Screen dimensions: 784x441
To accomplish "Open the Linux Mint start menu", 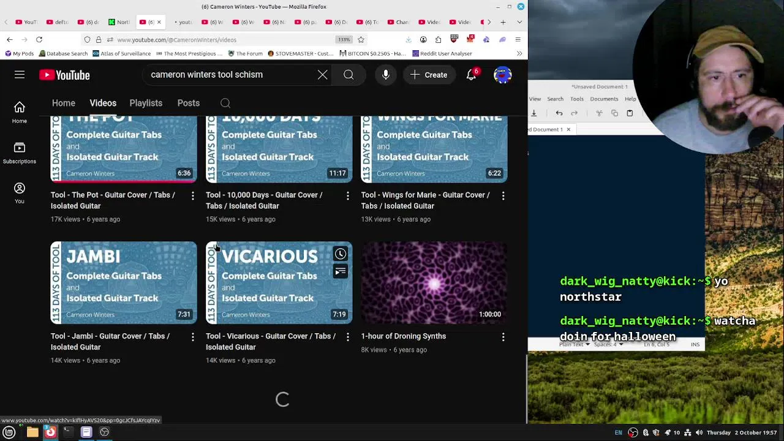I will 9,432.
